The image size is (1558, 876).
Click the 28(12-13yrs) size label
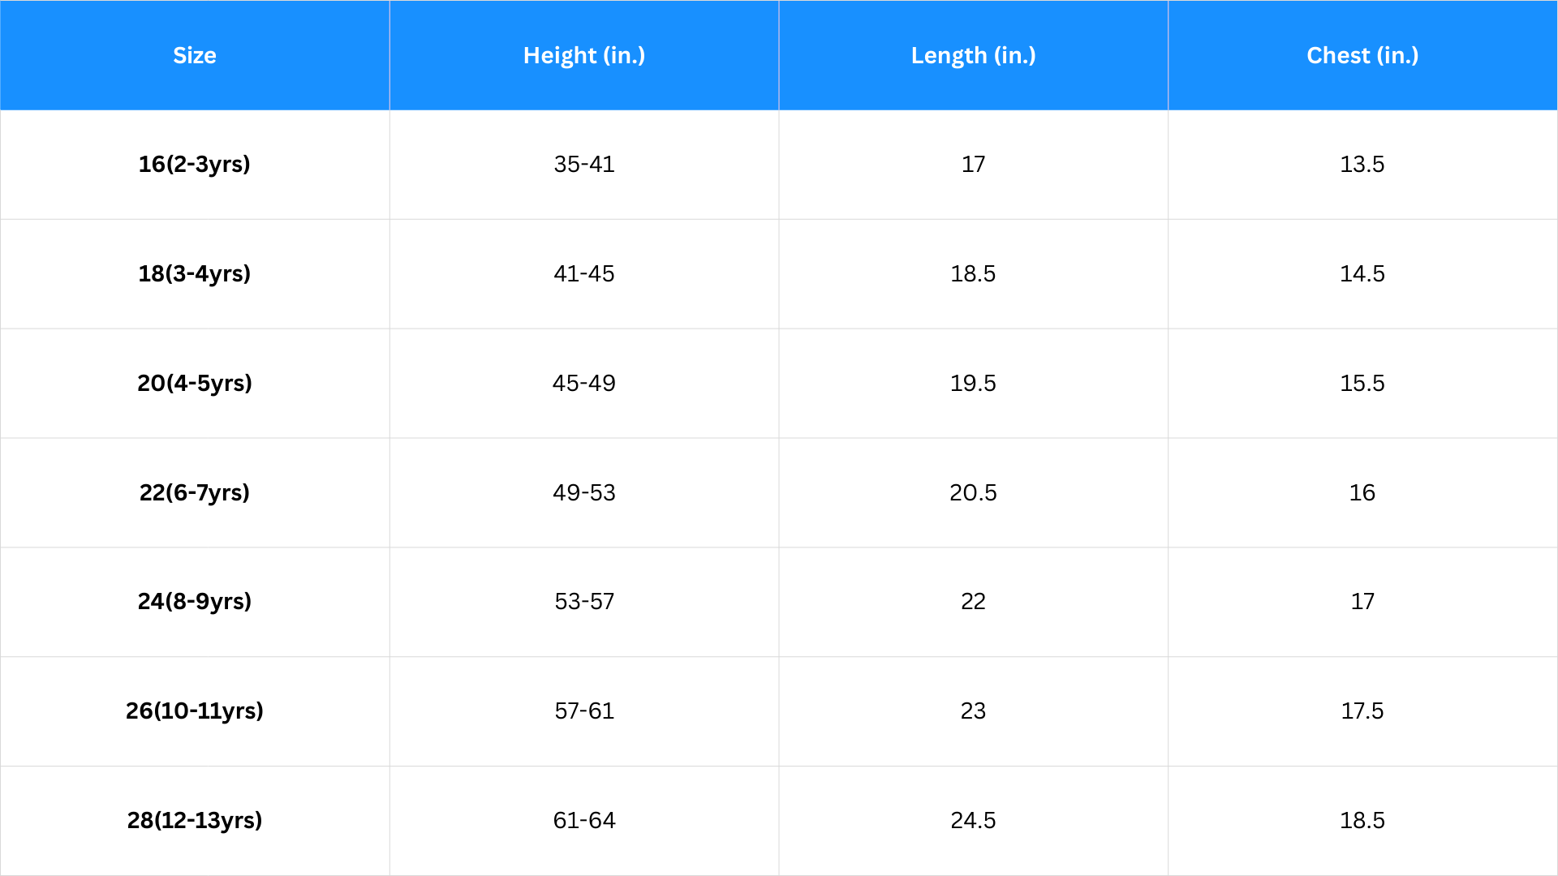click(195, 820)
